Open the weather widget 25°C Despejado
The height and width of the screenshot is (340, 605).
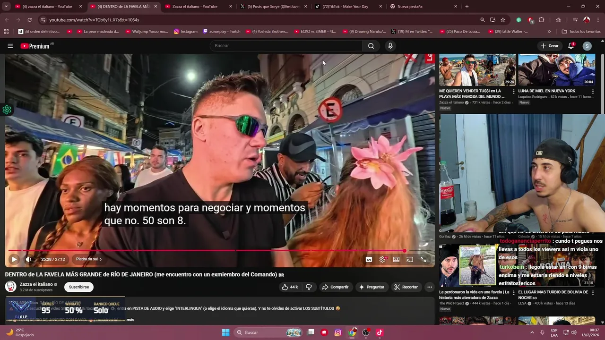20,332
